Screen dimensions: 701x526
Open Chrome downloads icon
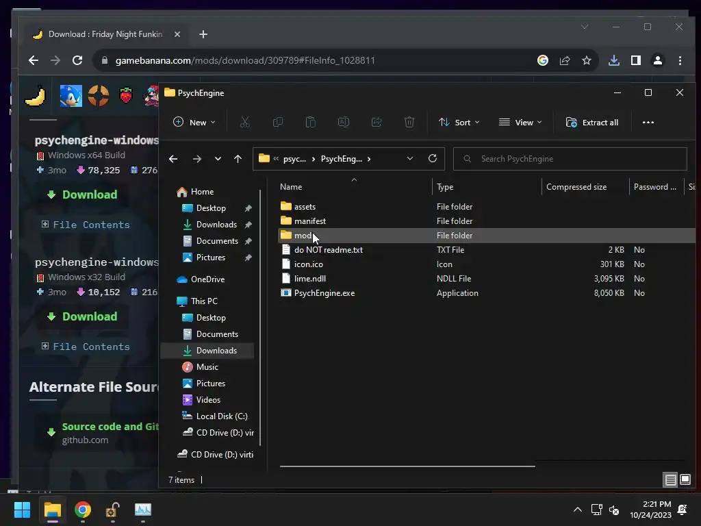(x=614, y=60)
